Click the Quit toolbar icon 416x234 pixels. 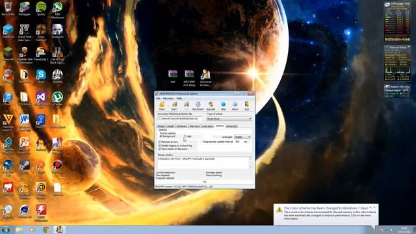[x=247, y=105]
